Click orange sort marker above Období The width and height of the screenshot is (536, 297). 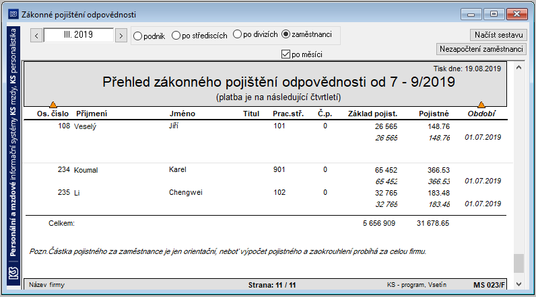[481, 105]
